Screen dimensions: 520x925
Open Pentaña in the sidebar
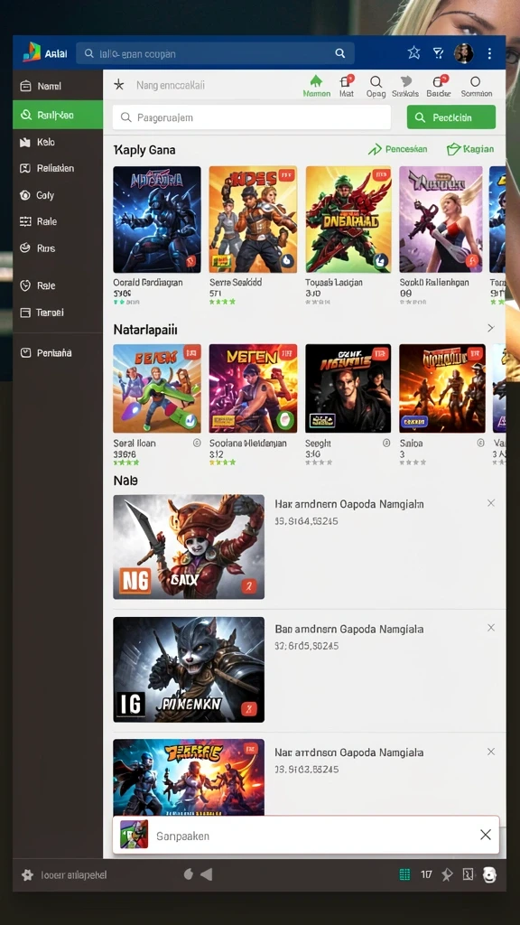pyautogui.click(x=58, y=353)
